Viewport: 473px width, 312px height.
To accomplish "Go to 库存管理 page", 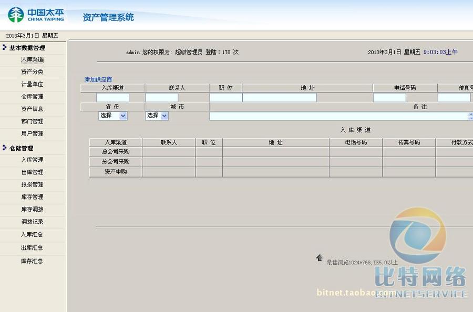I will [32, 197].
